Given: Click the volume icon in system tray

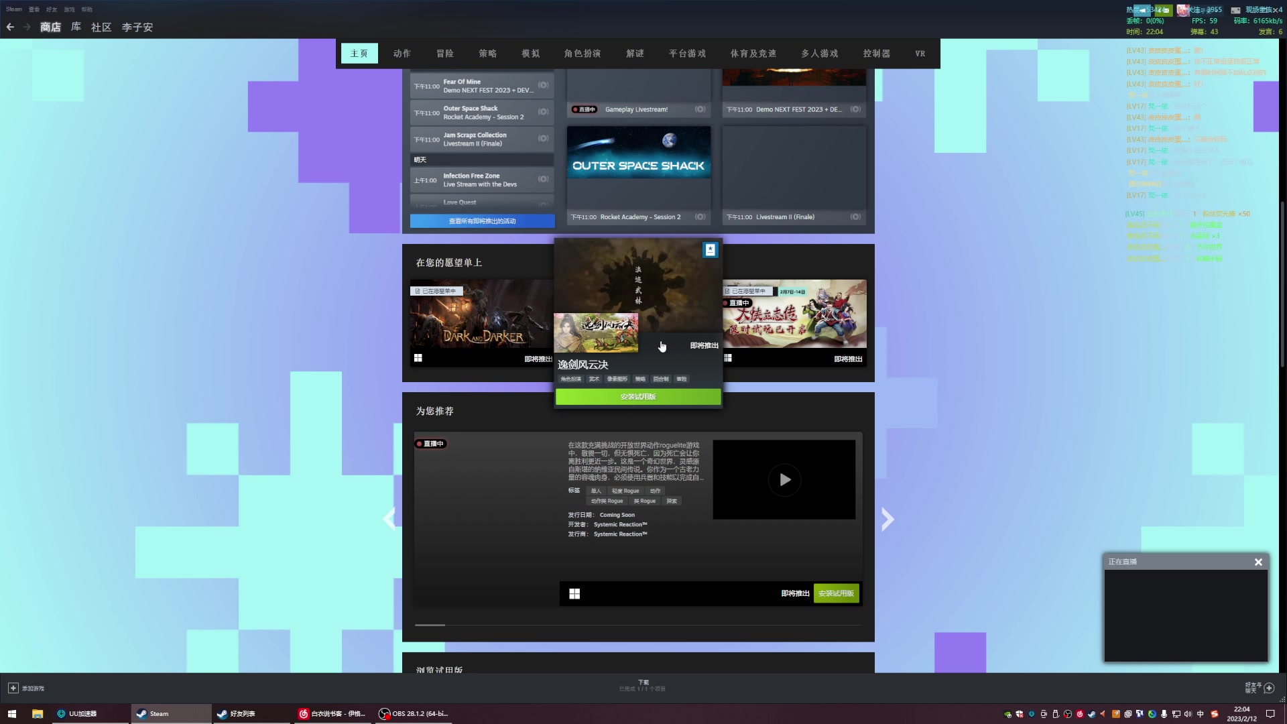Looking at the screenshot, I should 1188,715.
